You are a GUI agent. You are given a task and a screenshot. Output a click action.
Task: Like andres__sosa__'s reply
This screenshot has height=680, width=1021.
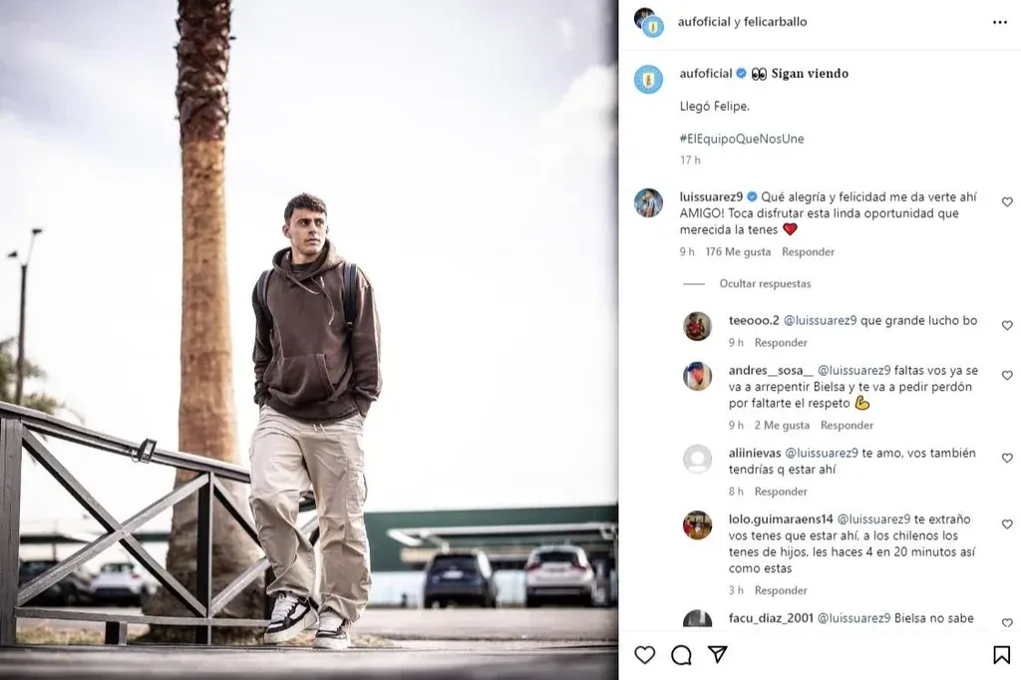[1006, 376]
